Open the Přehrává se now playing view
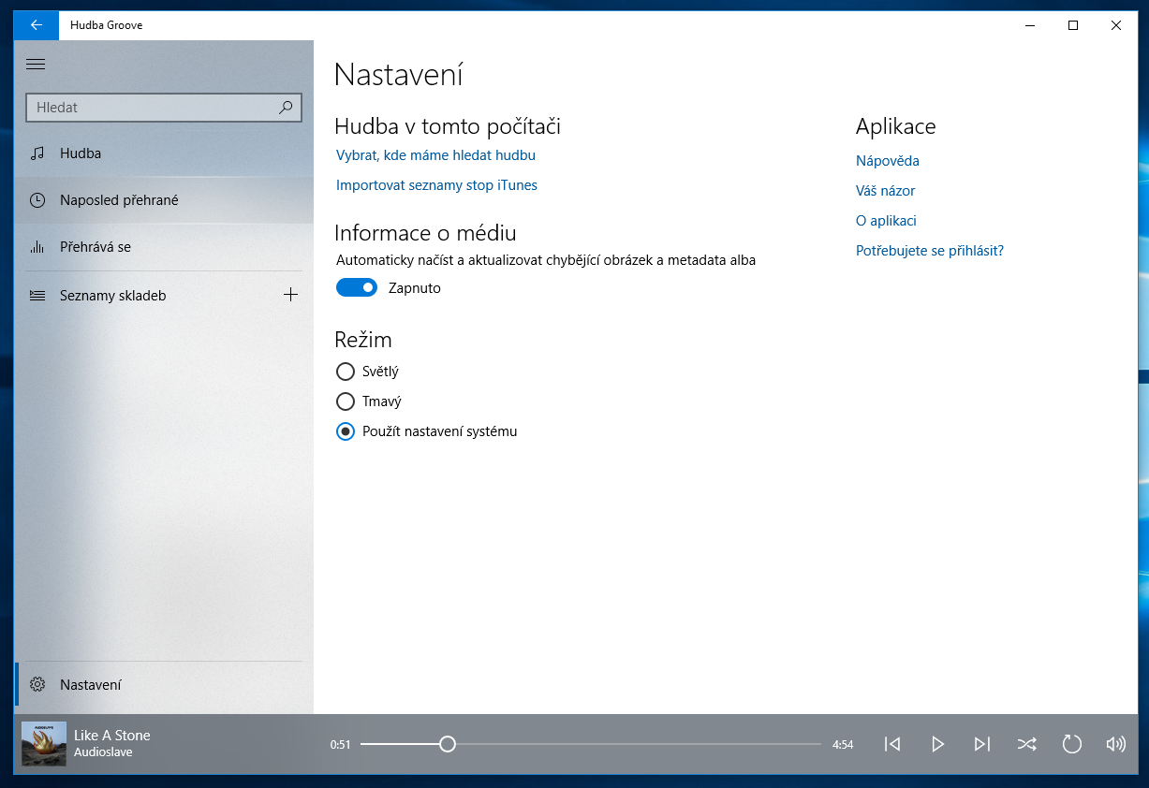 (x=96, y=247)
